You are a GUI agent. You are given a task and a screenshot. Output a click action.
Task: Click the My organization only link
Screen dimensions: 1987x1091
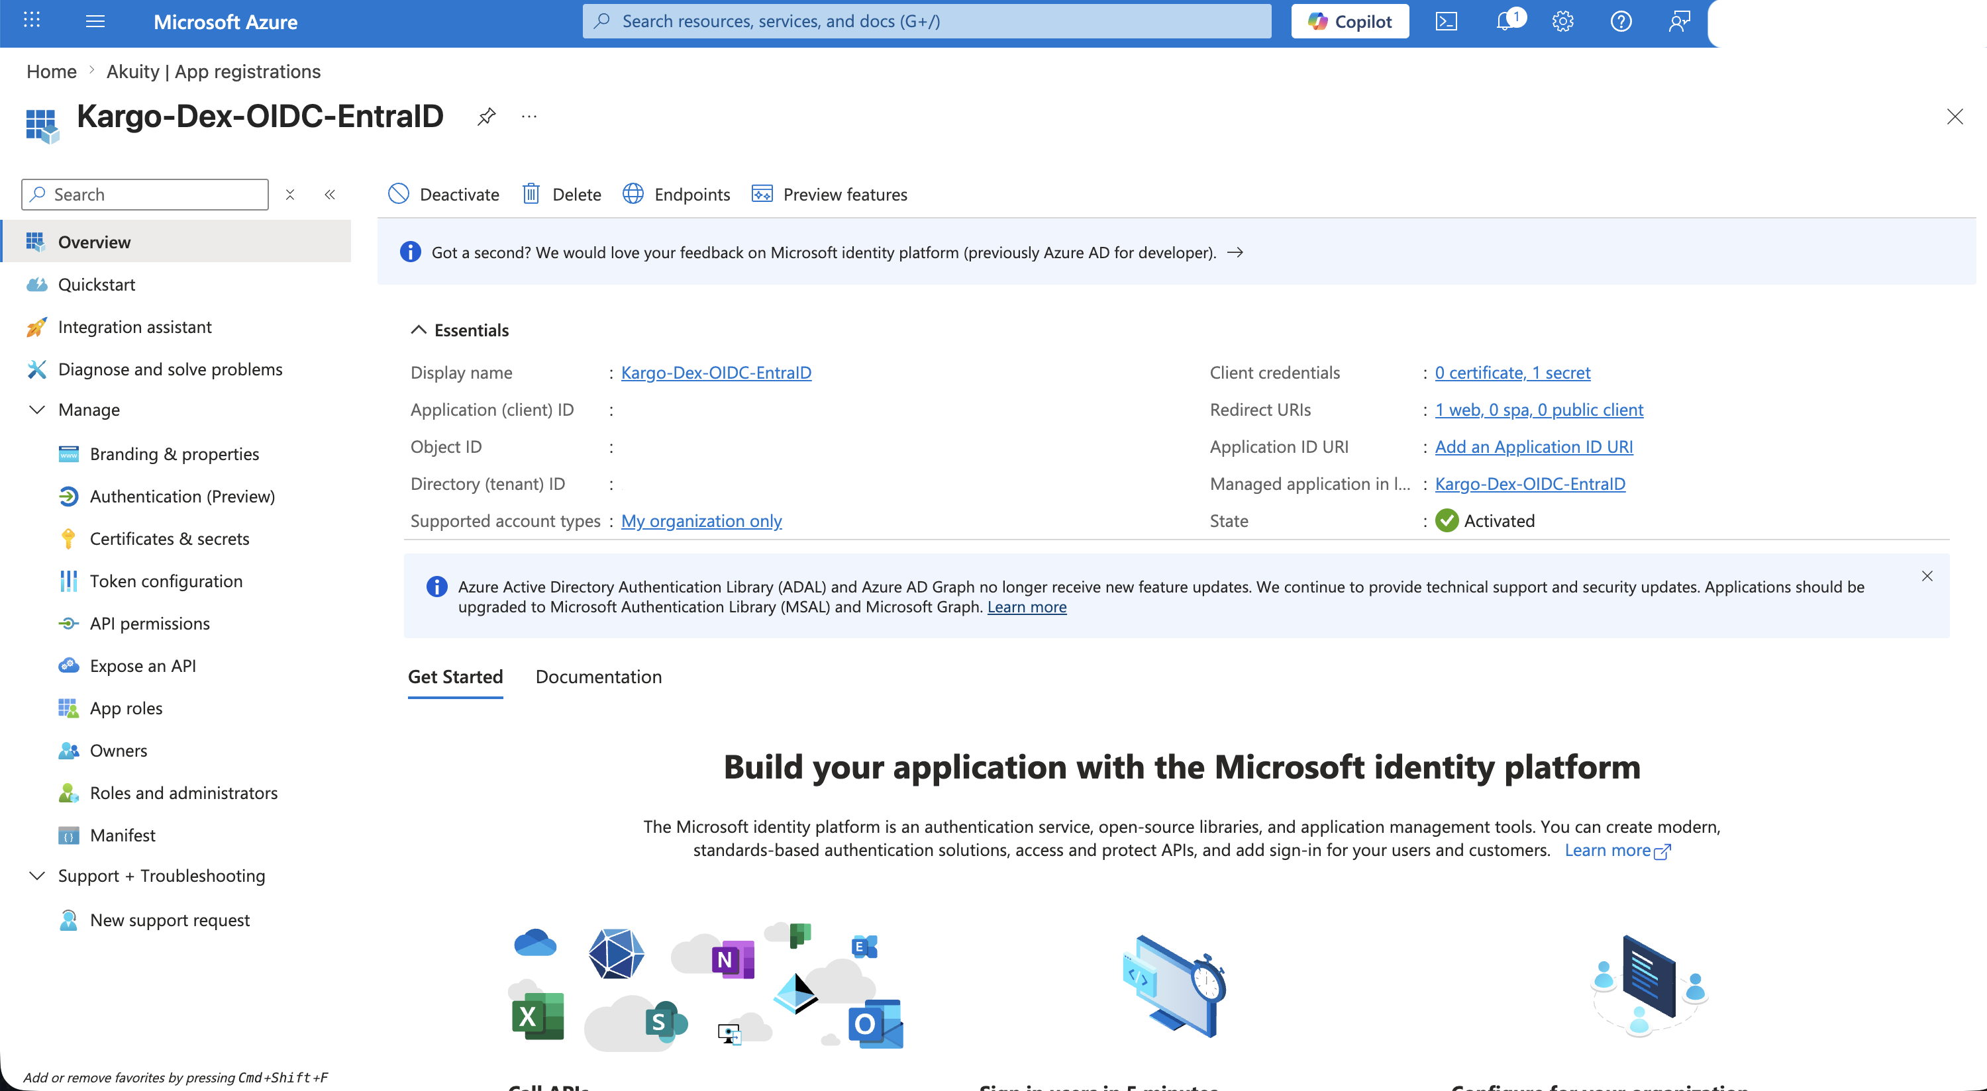click(x=701, y=520)
